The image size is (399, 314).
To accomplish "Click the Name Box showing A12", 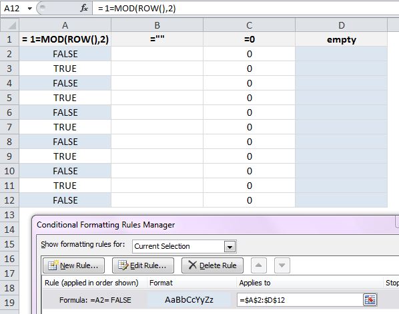I will 13,9.
